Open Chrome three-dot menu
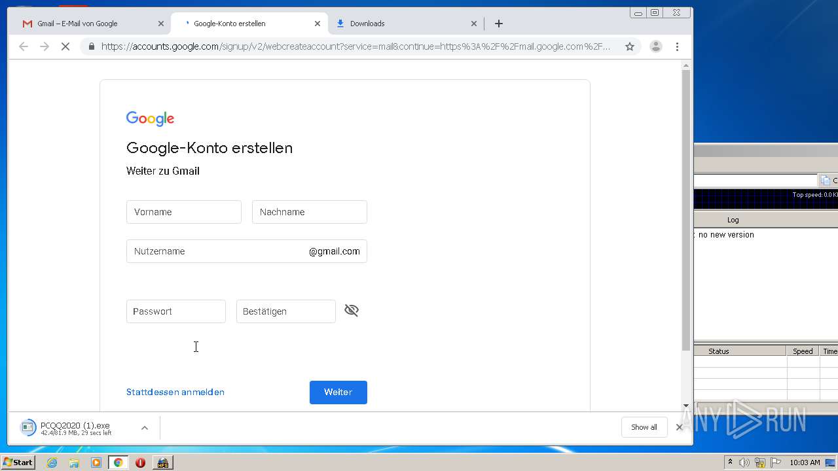This screenshot has width=838, height=471. tap(677, 46)
